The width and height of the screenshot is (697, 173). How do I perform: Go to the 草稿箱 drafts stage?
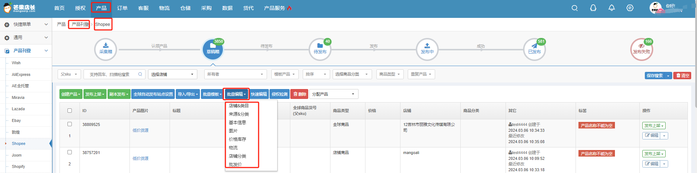tap(213, 49)
